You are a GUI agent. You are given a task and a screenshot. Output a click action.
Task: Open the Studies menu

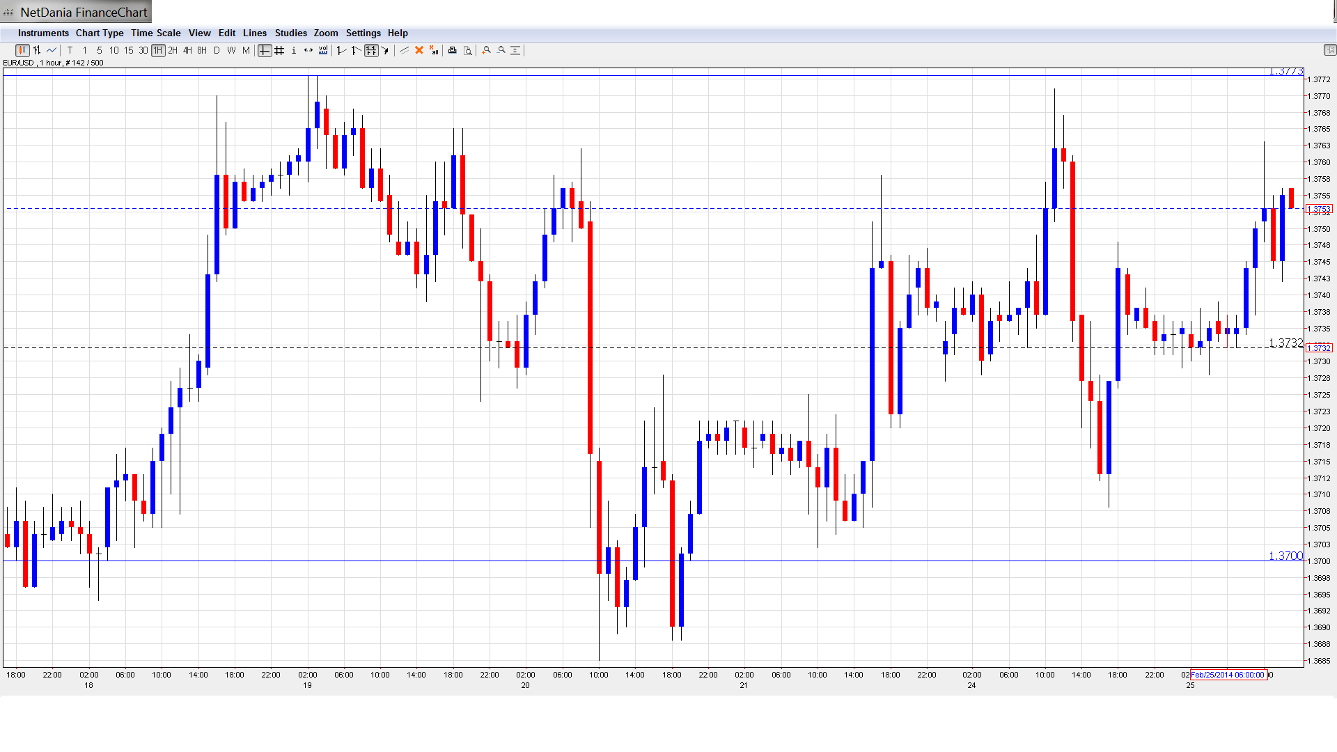[291, 33]
